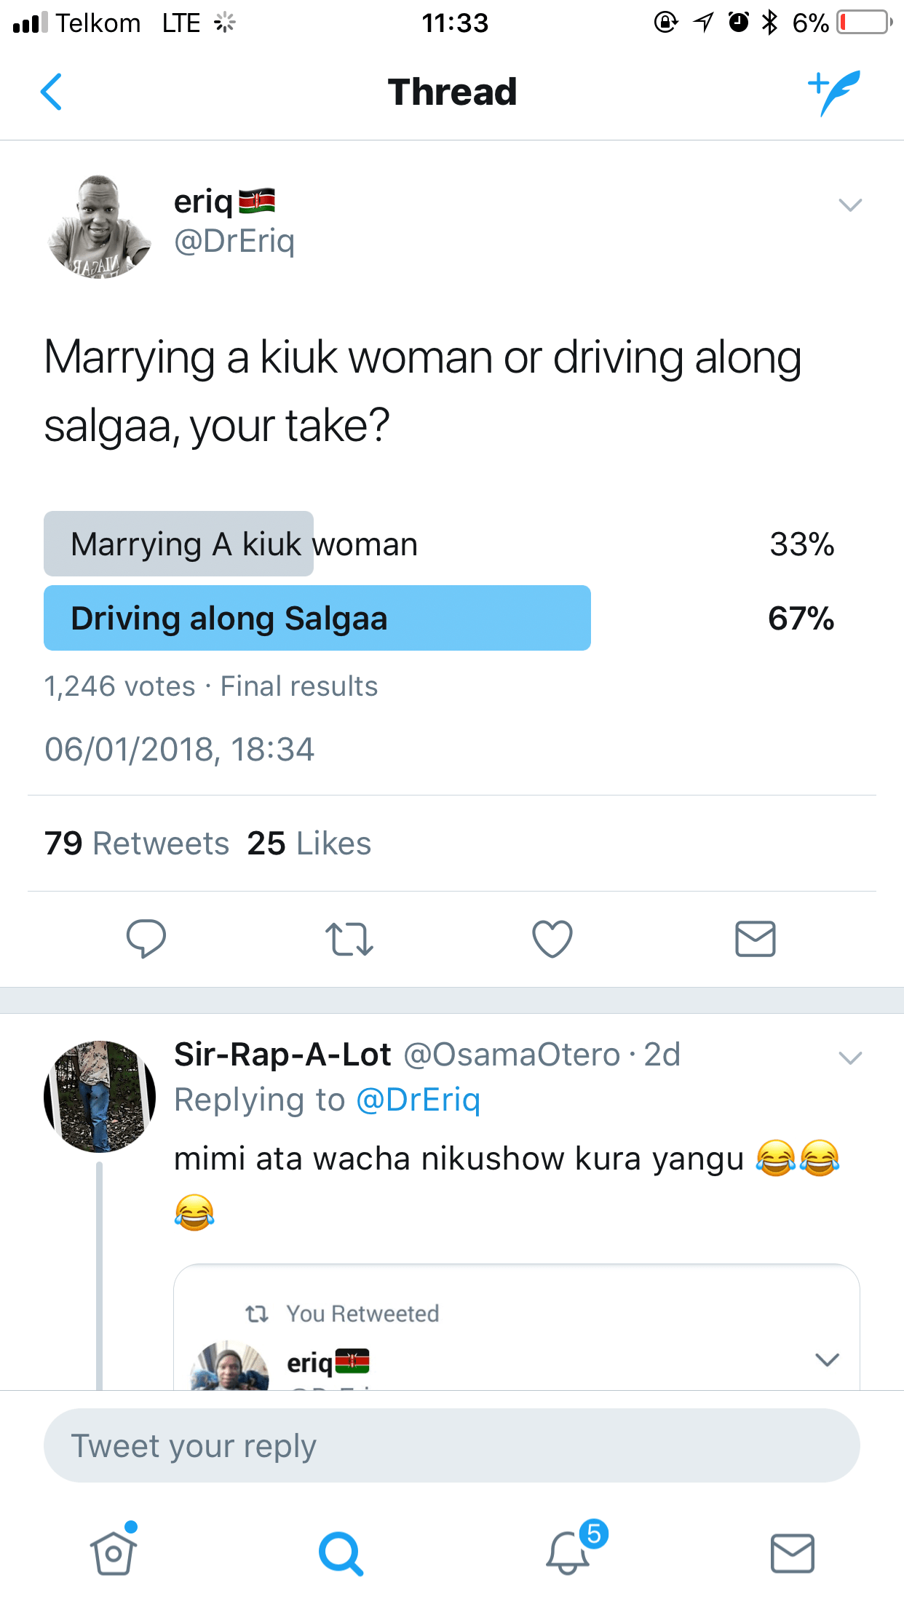904x1607 pixels.
Task: Like the poll tweet with heart icon
Action: coord(552,939)
